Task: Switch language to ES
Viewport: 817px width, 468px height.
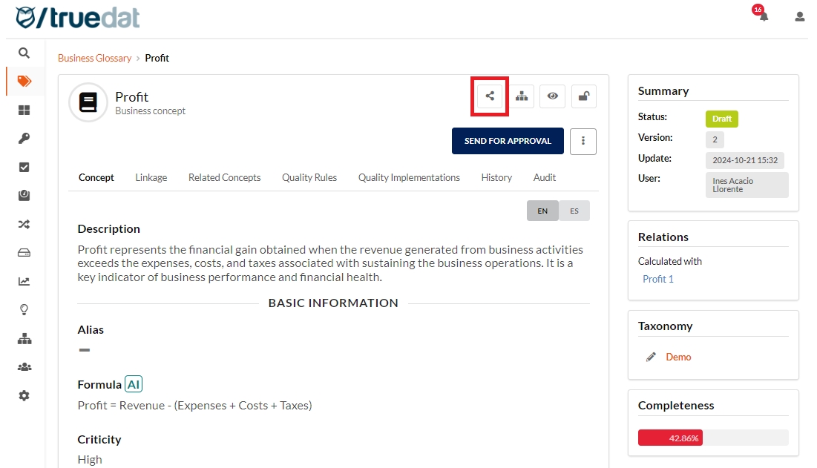Action: point(574,211)
